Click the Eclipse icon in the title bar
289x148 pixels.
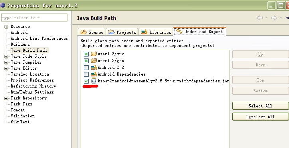coord(3,5)
